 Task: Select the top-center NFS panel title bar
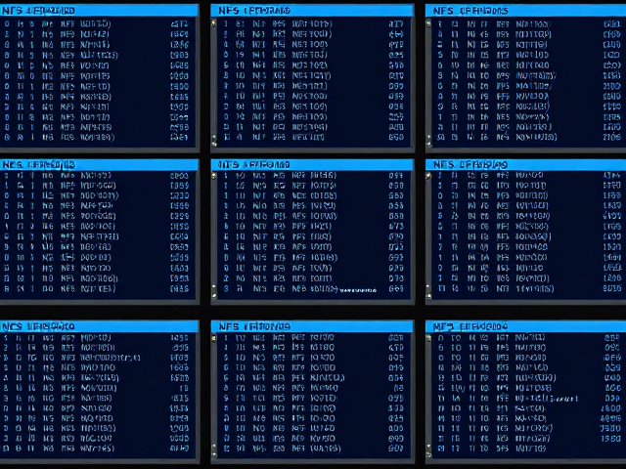[312, 11]
